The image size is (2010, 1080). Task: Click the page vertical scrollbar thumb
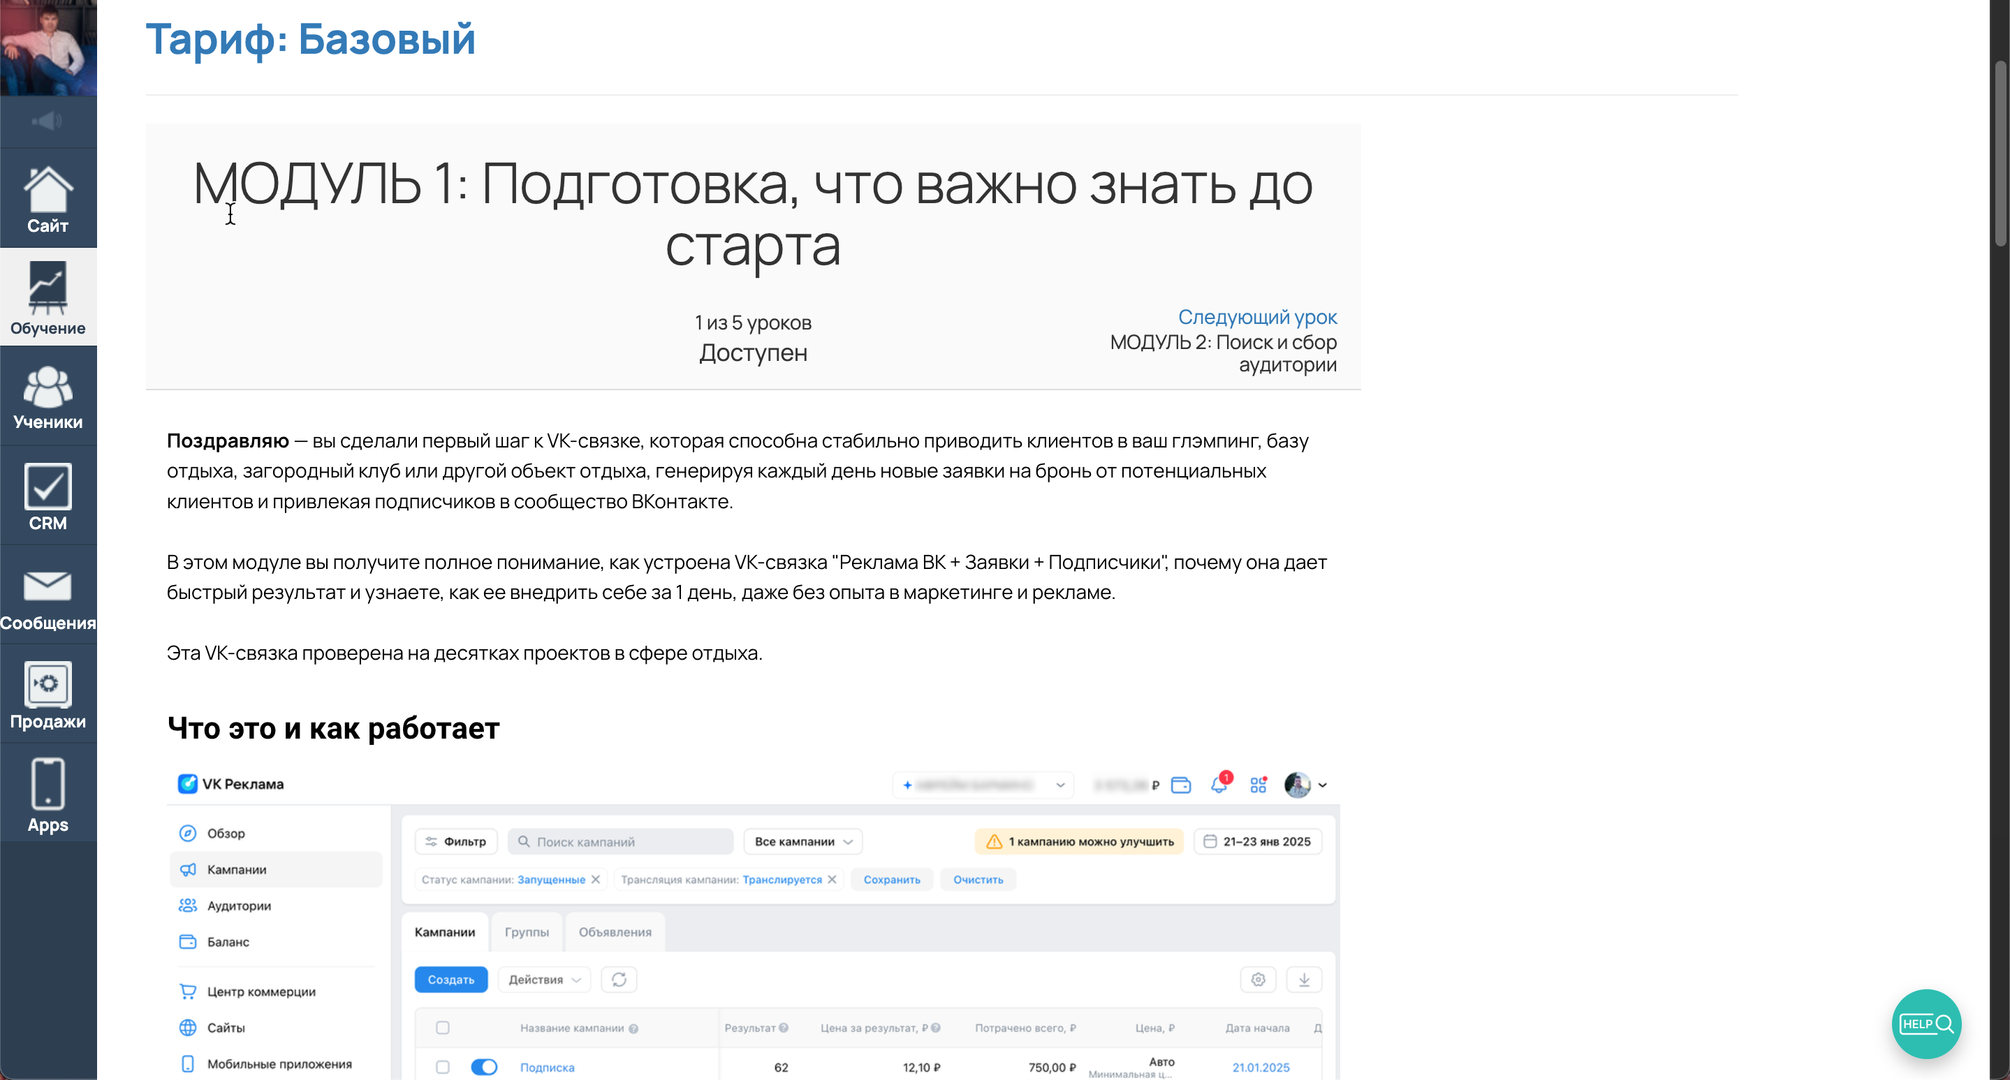[2001, 153]
